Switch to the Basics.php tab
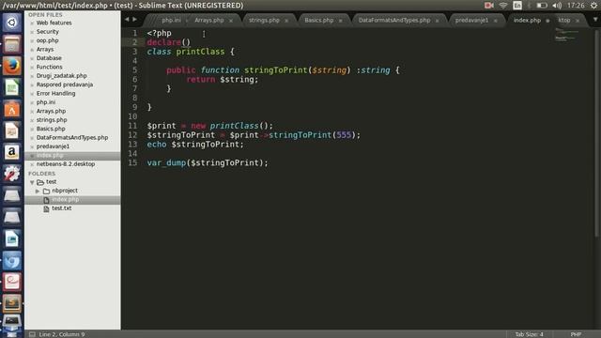The width and height of the screenshot is (601, 338). pos(319,20)
